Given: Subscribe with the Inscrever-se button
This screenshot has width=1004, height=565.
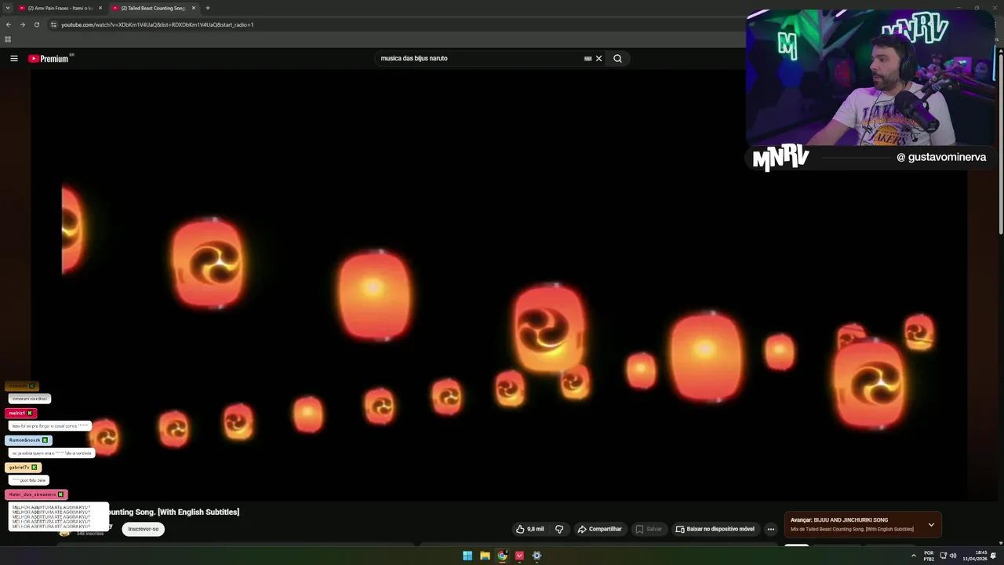Looking at the screenshot, I should click(144, 529).
